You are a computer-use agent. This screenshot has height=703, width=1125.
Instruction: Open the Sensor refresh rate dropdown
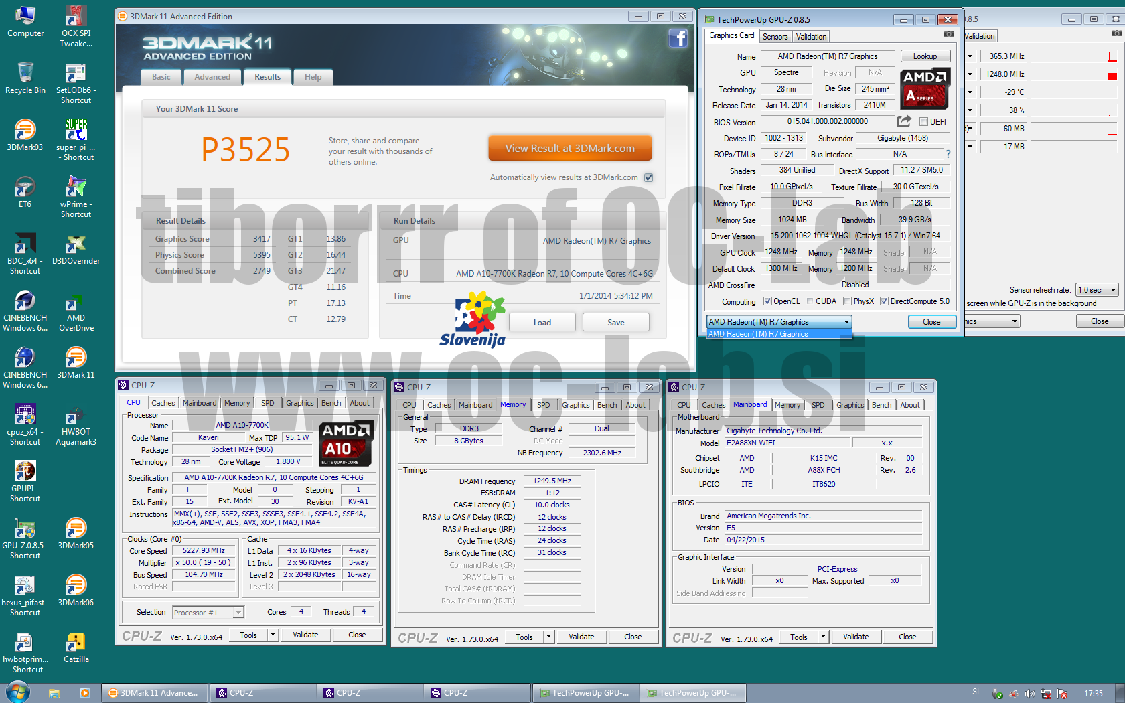(1097, 290)
